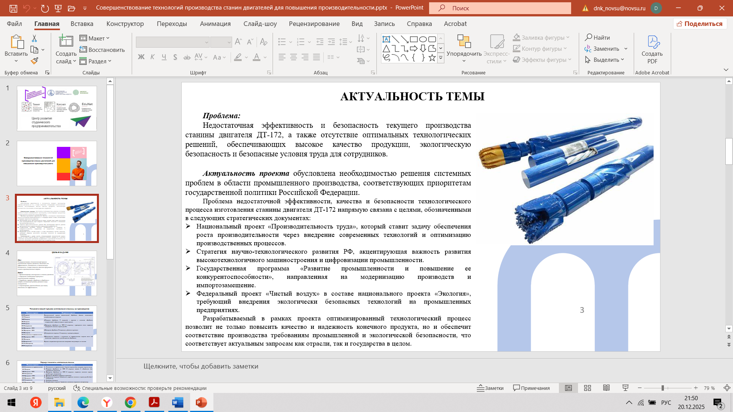Switch to the Animation (Анимация) tab
The image size is (733, 412).
[x=215, y=24]
